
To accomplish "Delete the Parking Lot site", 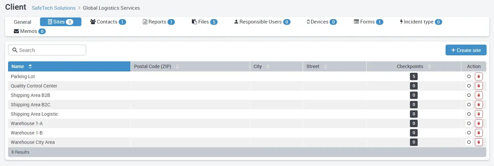I will [479, 76].
